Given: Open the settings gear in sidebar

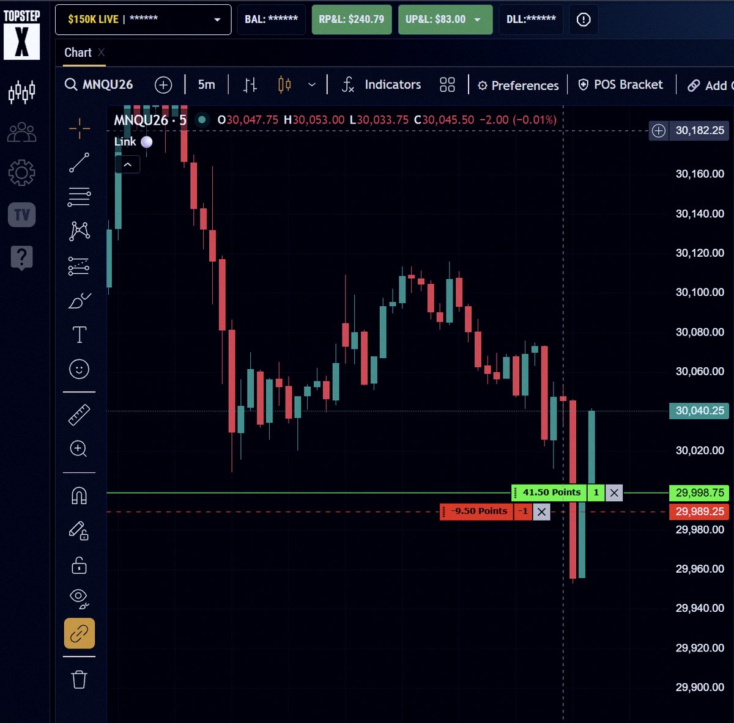Looking at the screenshot, I should (x=21, y=173).
